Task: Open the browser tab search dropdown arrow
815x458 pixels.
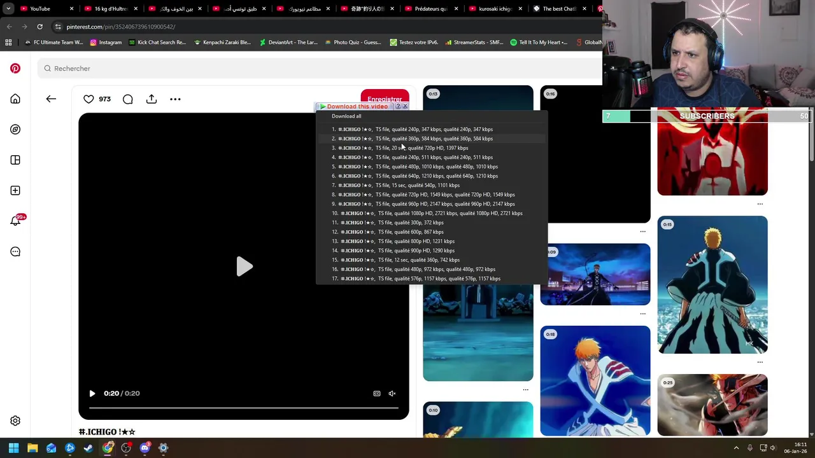Action: [8, 9]
